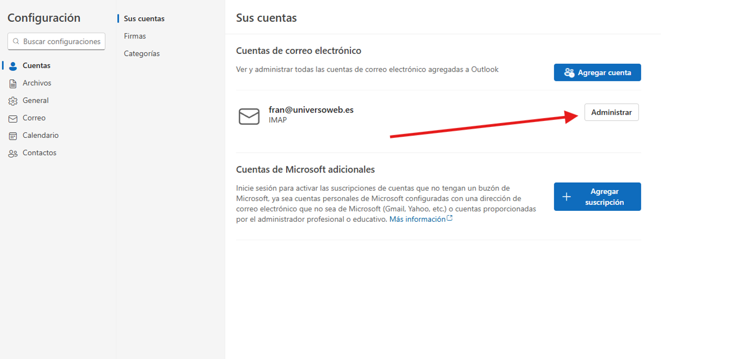The height and width of the screenshot is (359, 751).
Task: Click the external-link icon after Más información
Action: [x=450, y=219]
